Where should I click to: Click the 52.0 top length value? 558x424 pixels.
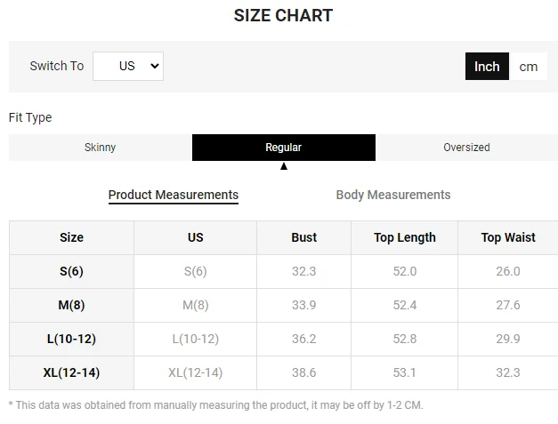tap(405, 271)
